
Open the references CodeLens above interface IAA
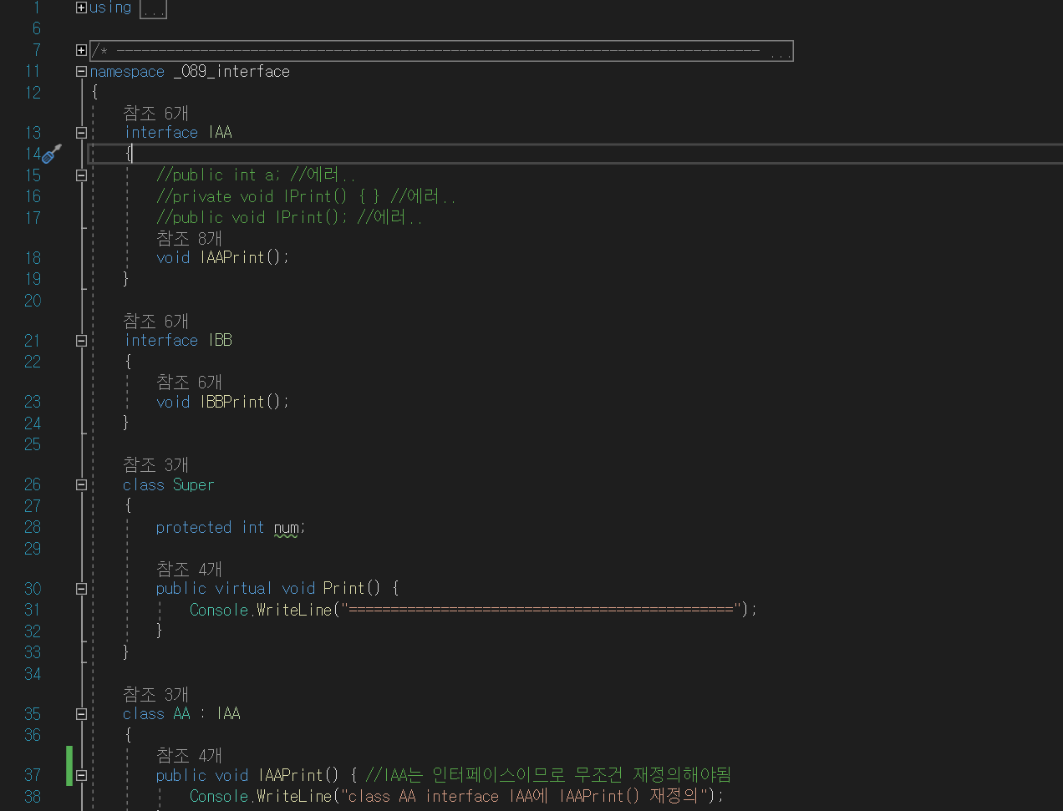click(x=155, y=113)
